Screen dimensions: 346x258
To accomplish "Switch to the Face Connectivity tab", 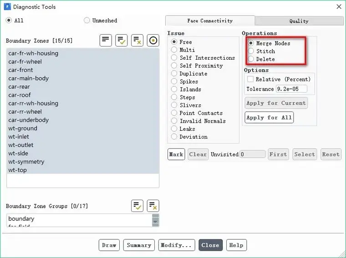I will click(x=210, y=21).
